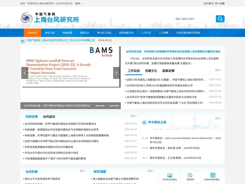This screenshot has width=245, height=184.
Task: Open 改进气候模式中热带气旋识别 research item
Action: click(x=62, y=141)
